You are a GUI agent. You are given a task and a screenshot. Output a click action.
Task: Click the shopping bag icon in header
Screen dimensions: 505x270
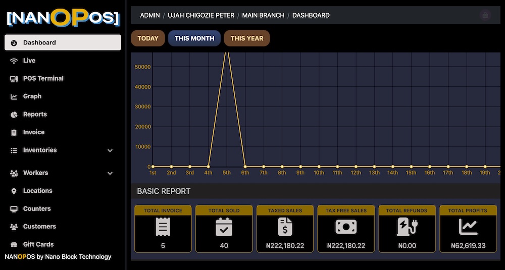pyautogui.click(x=485, y=15)
